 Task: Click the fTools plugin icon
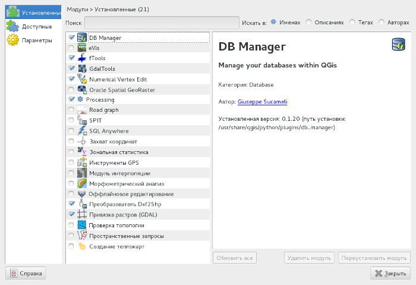coord(82,58)
